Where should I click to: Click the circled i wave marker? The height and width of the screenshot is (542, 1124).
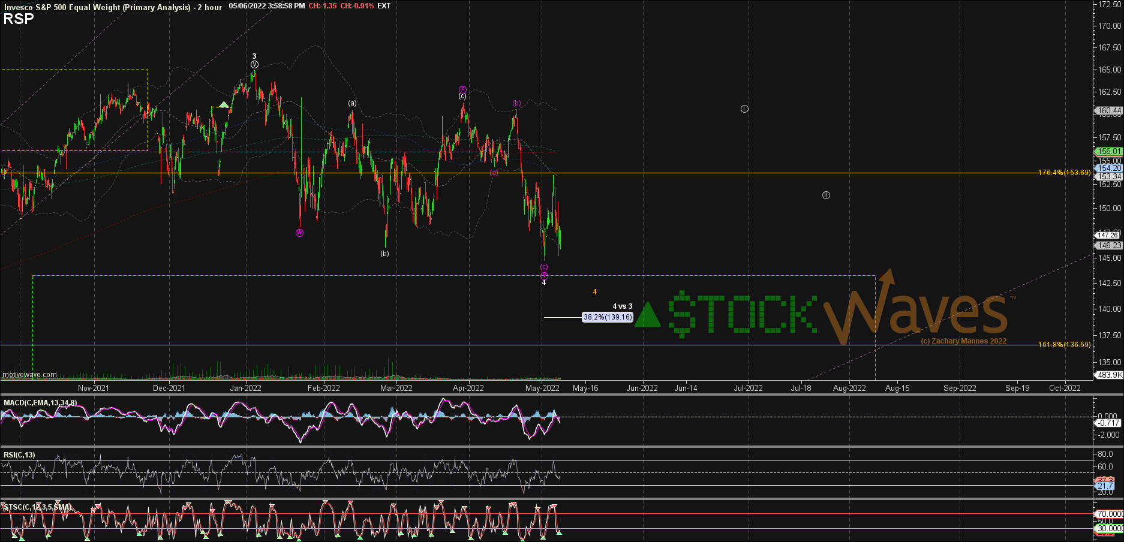(x=744, y=109)
